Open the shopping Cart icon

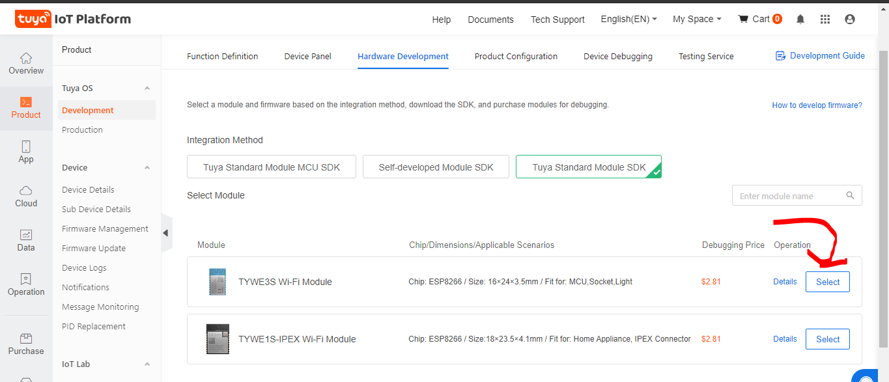(743, 20)
